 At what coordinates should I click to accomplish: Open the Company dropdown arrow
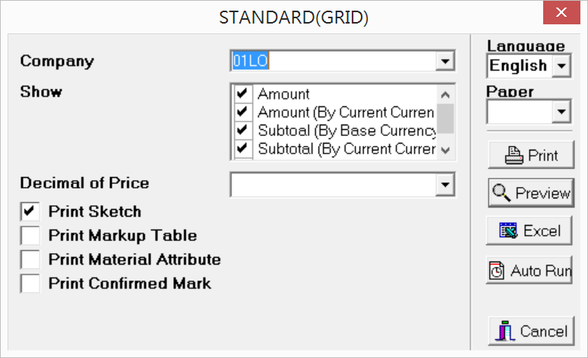[445, 61]
